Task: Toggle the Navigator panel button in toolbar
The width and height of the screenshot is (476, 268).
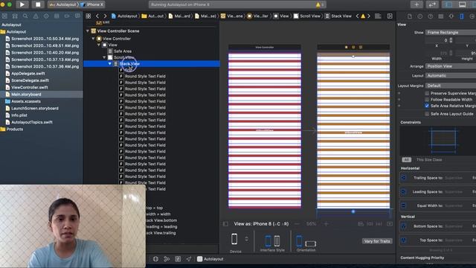Action: [448, 4]
